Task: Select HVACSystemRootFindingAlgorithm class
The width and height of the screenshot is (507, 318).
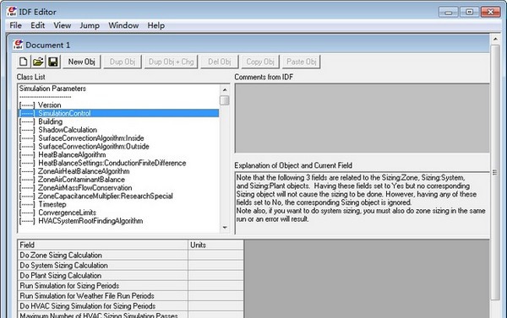Action: coord(118,221)
